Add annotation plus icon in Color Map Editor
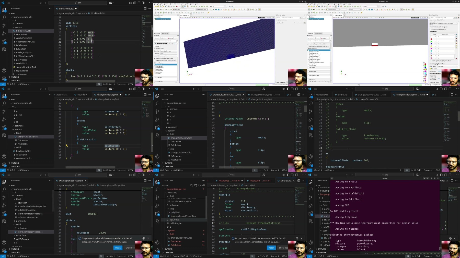This screenshot has height=258, width=460. [x=456, y=34]
